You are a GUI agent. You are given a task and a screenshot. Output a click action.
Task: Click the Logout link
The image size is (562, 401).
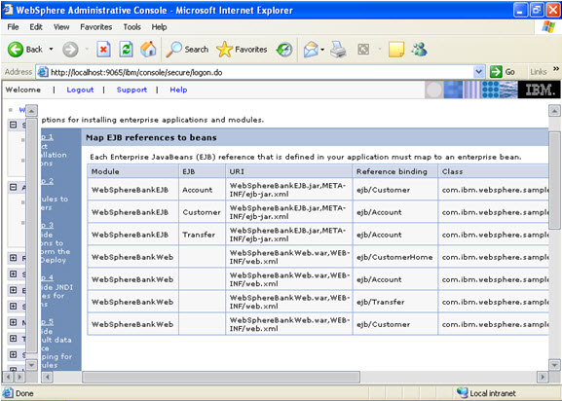tap(80, 90)
